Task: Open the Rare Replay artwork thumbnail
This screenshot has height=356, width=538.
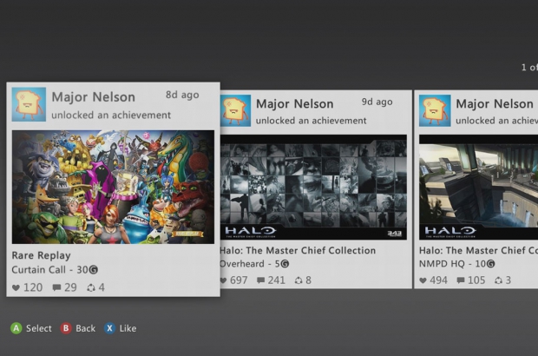Action: tap(113, 187)
